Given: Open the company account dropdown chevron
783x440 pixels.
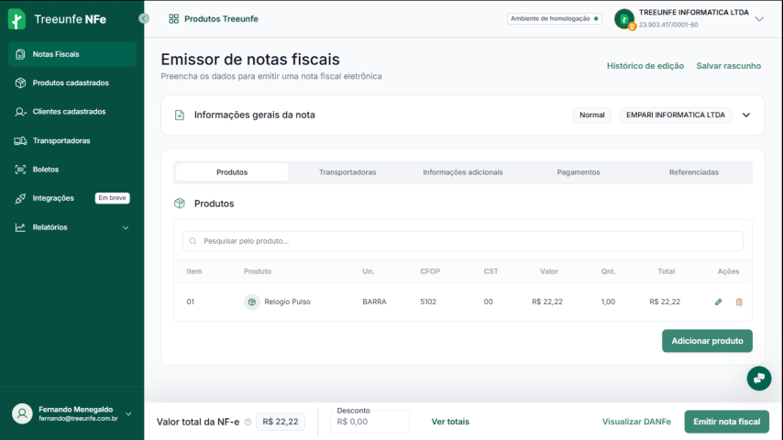Looking at the screenshot, I should point(758,18).
